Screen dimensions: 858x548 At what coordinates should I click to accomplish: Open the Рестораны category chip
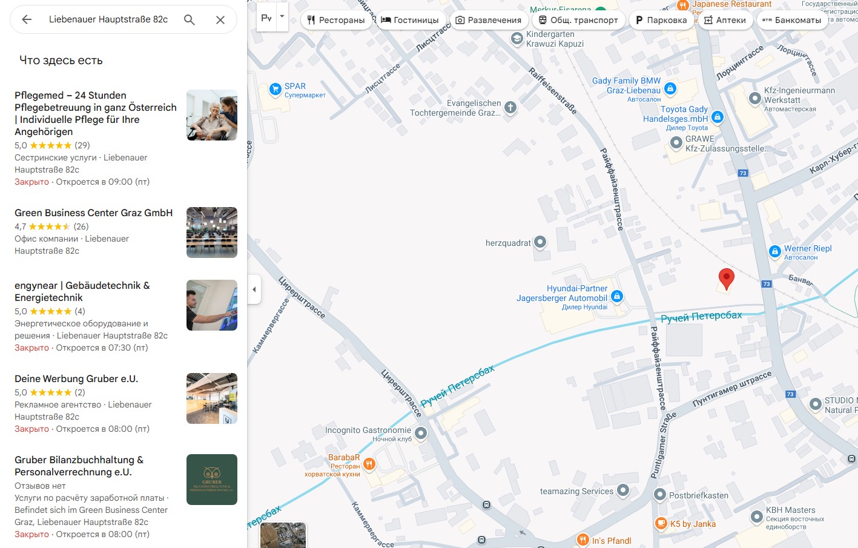pos(335,20)
